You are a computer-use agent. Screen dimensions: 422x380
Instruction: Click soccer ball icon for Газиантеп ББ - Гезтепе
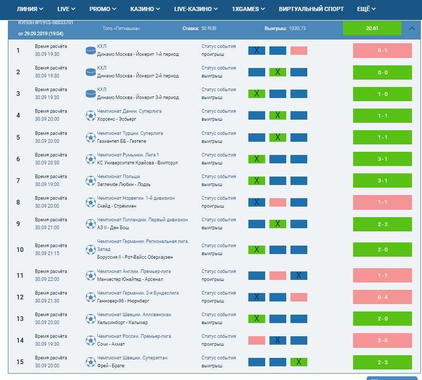89,137
